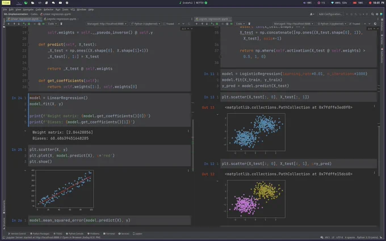Open the File menu
Screen dimensions: 386x241
(5, 10)
